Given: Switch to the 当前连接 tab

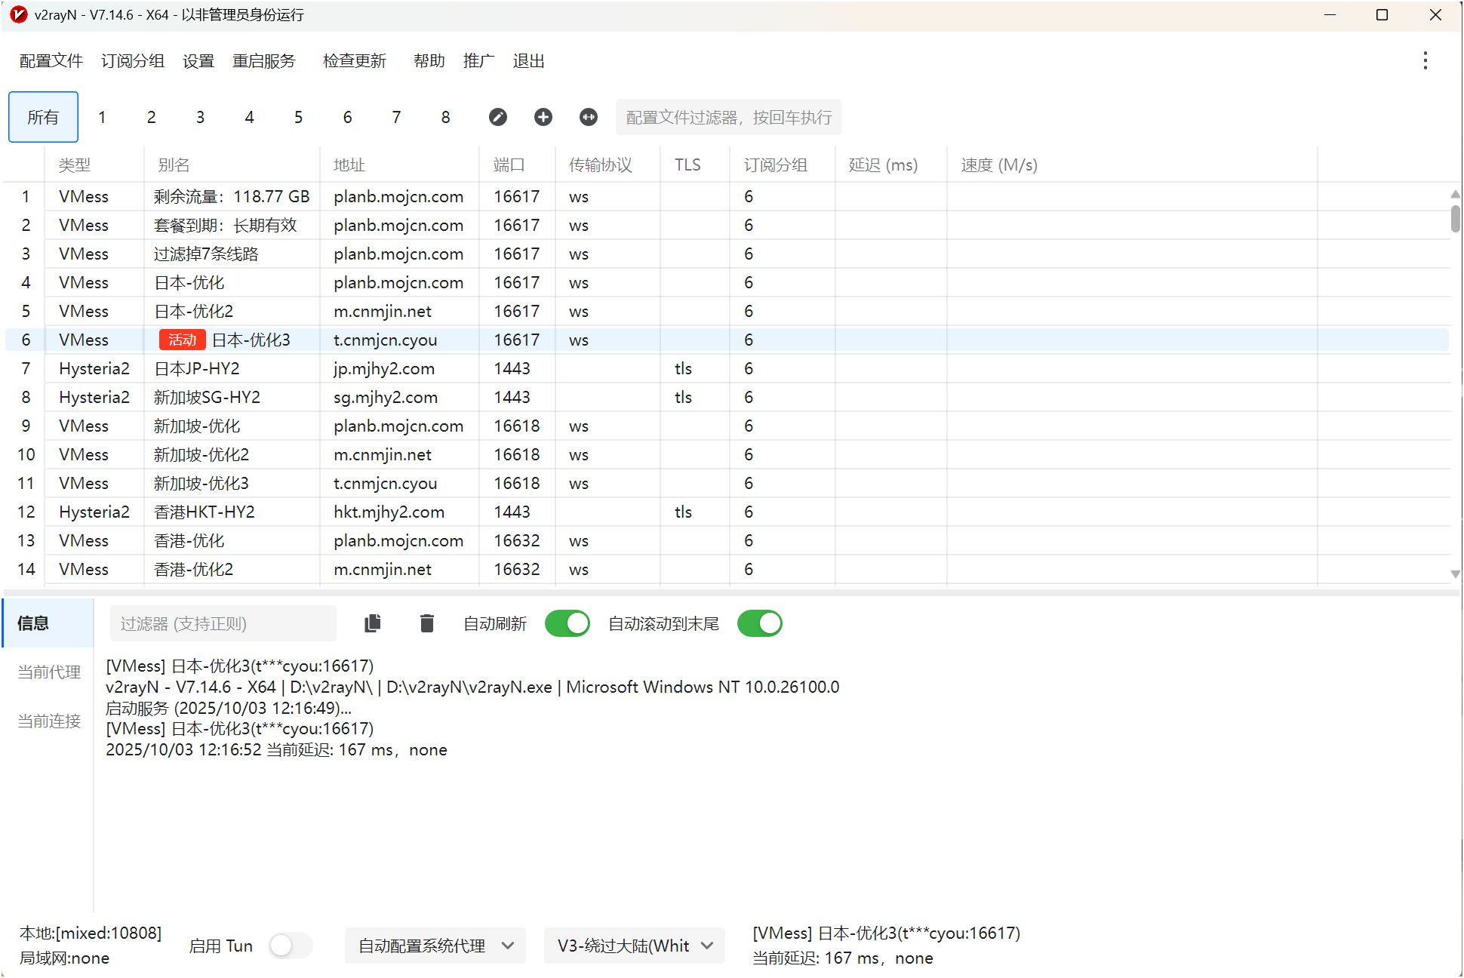Looking at the screenshot, I should tap(49, 721).
